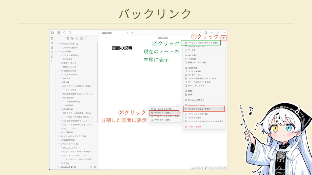
Task: Click the 0 バックリンク status bar item
Action: click(197, 168)
